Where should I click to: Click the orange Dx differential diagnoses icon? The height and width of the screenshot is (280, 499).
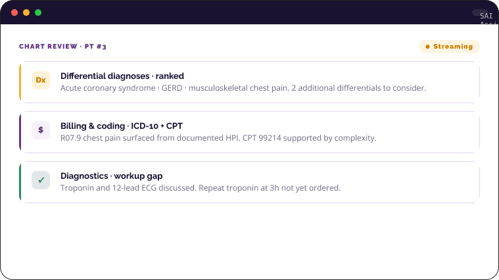[x=41, y=80]
